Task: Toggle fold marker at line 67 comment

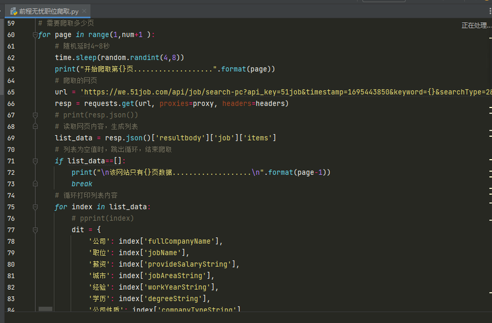Action: pos(35,115)
